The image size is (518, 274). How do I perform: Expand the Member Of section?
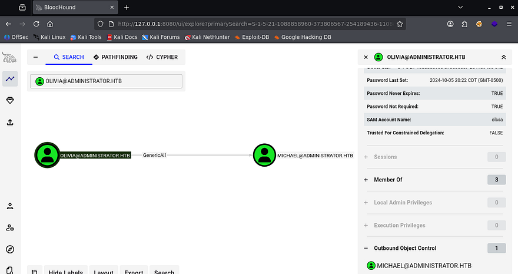point(366,180)
